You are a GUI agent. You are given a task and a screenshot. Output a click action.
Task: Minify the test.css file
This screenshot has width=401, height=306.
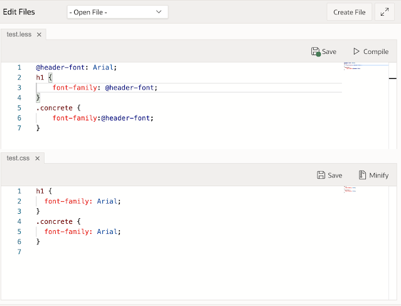click(x=373, y=176)
